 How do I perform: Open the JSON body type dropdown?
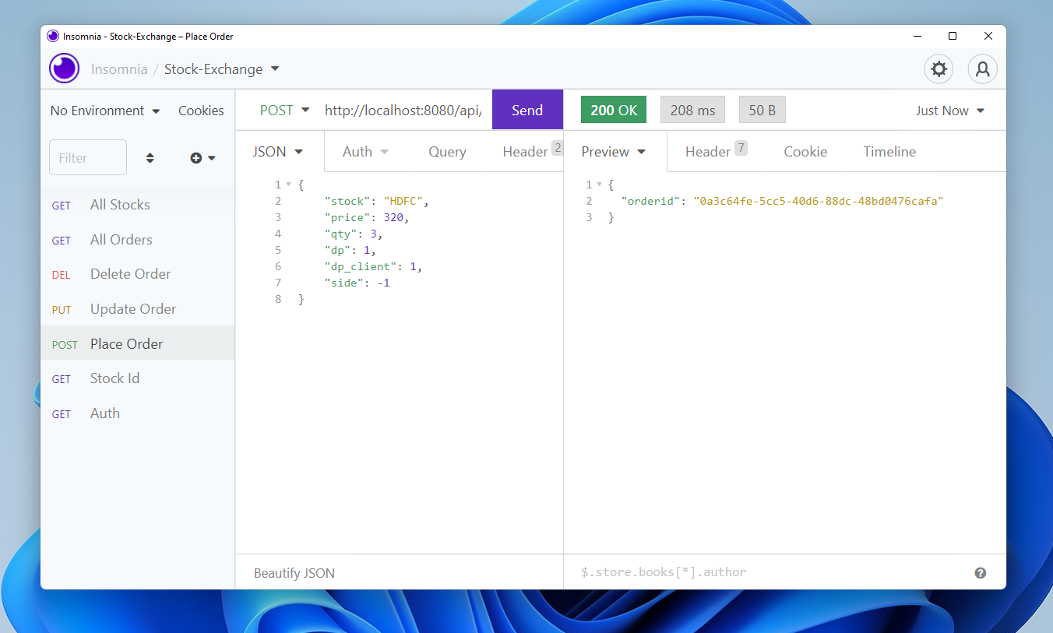[278, 152]
